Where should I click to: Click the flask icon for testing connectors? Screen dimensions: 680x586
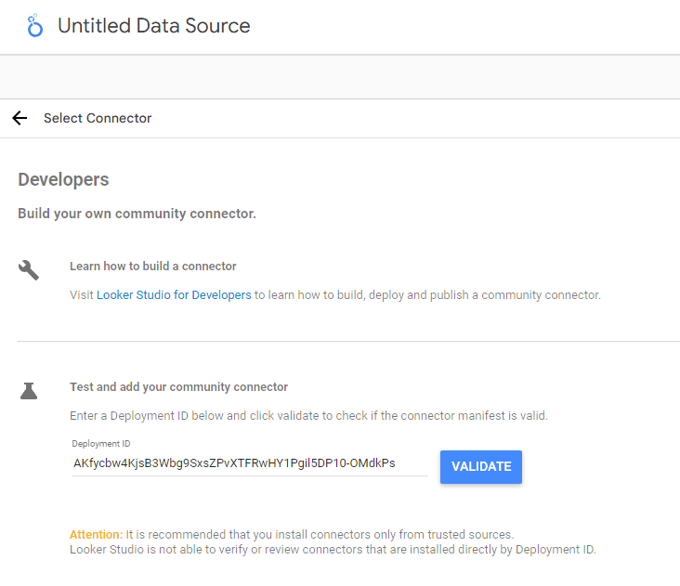point(29,391)
